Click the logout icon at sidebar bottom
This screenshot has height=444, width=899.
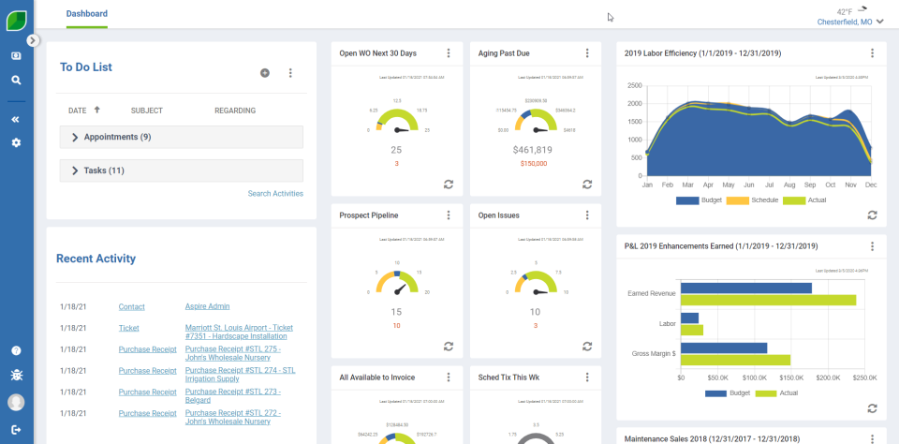coord(16,429)
